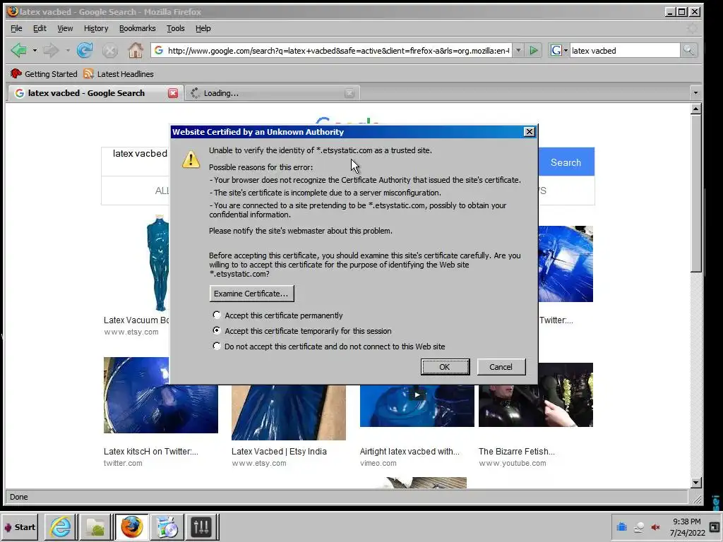The image size is (723, 542).
Task: Click the Start button
Action: (x=20, y=526)
